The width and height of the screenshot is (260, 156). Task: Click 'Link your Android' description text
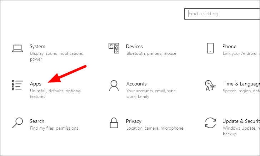(241, 53)
